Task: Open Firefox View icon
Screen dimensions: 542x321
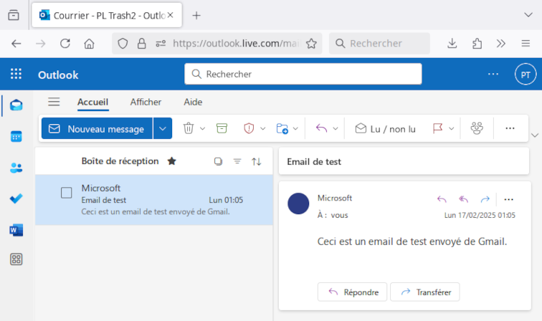Action: pos(14,15)
